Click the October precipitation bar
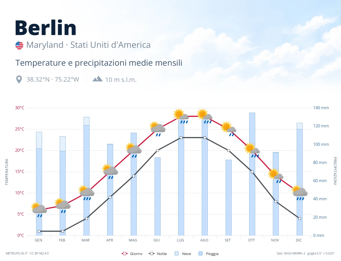 coord(252,174)
